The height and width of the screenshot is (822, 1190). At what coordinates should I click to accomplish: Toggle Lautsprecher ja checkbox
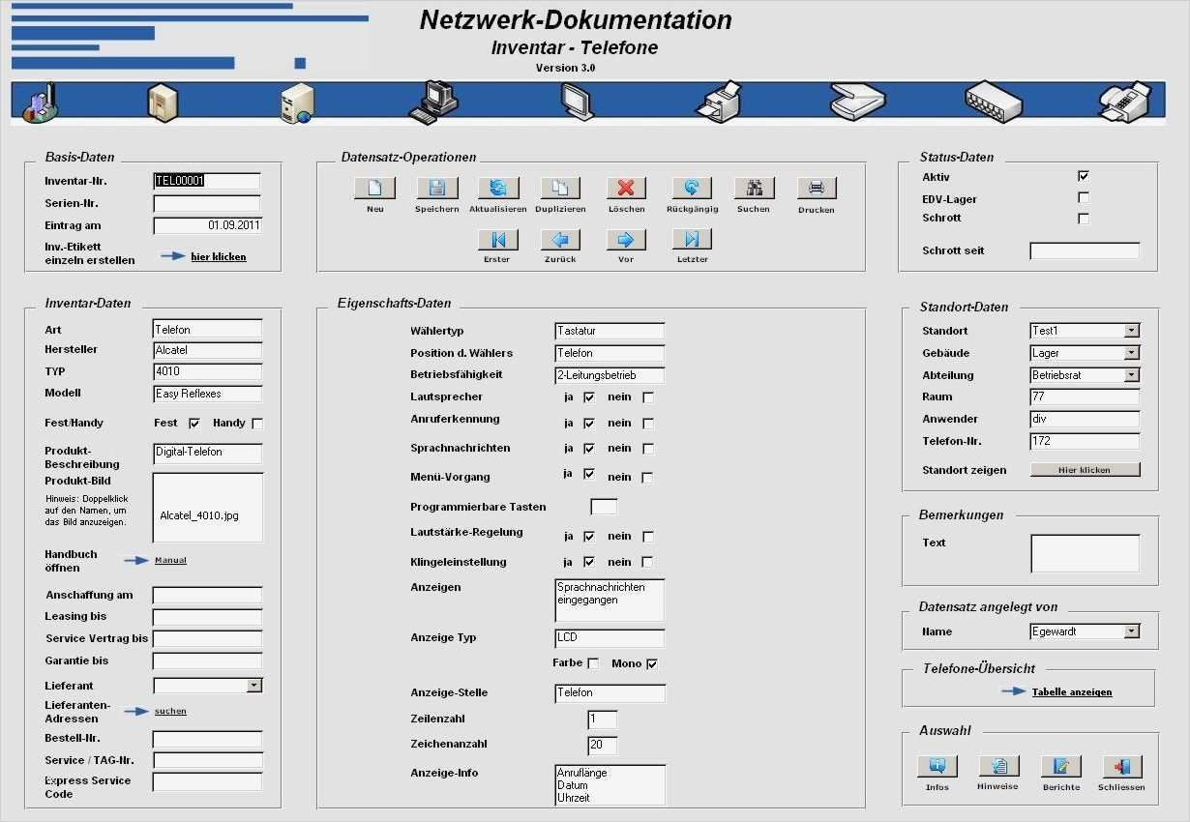[x=589, y=397]
